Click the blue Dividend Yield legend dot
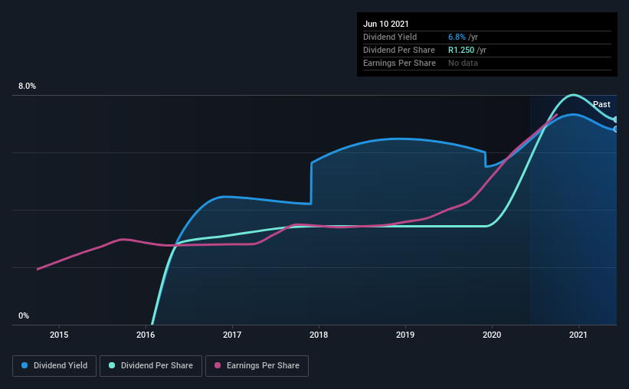The width and height of the screenshot is (629, 389). coord(25,365)
